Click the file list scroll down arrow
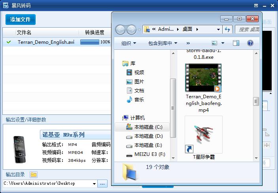Image resolution: width=278 pixels, height=193 pixels. click(x=256, y=158)
